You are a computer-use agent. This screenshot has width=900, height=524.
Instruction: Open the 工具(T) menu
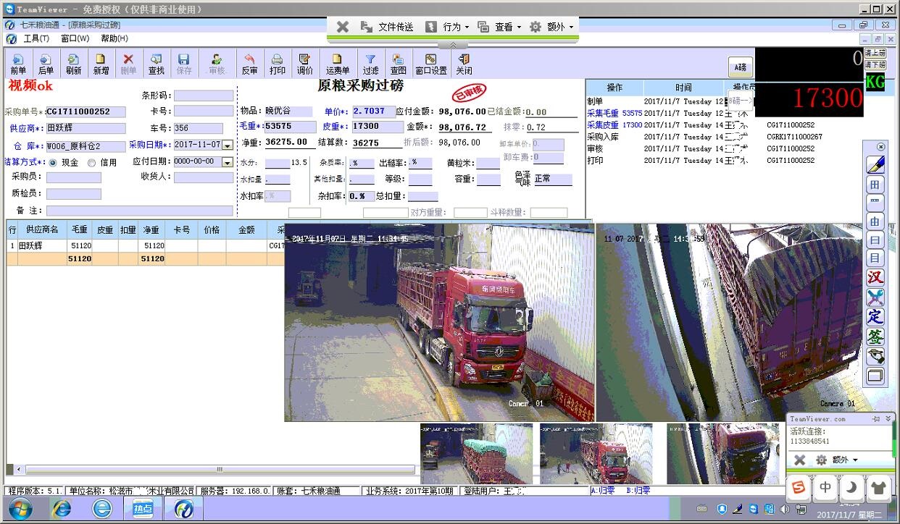click(36, 38)
